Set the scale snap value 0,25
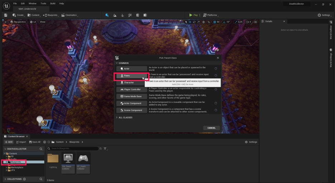The image size is (335, 183). pos(240,22)
